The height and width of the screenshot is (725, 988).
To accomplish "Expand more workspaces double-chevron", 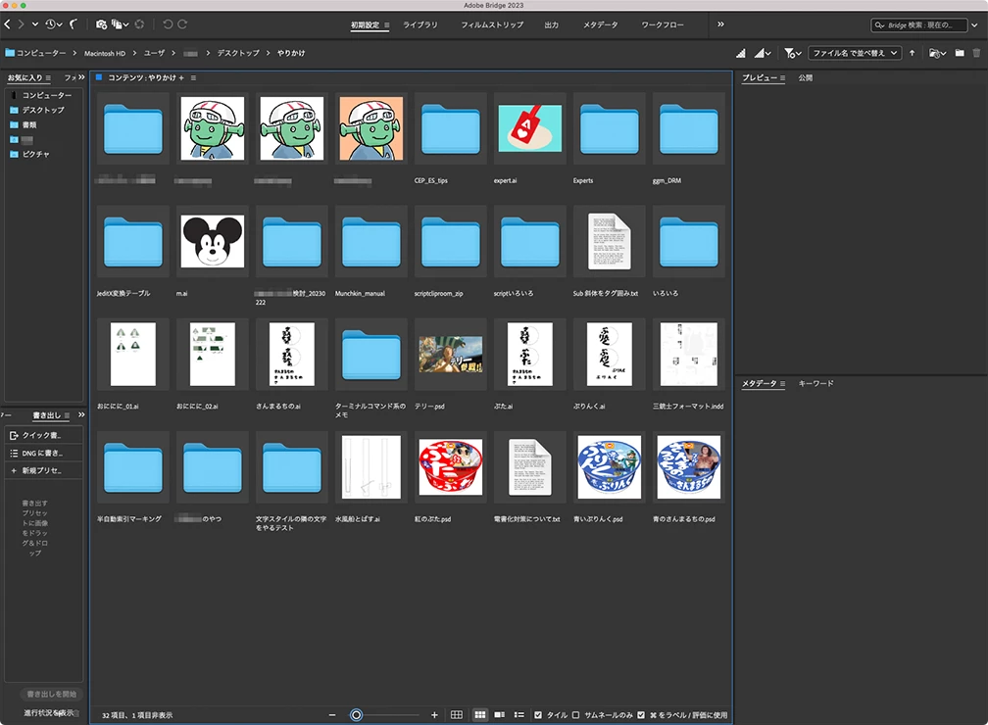I will [720, 24].
